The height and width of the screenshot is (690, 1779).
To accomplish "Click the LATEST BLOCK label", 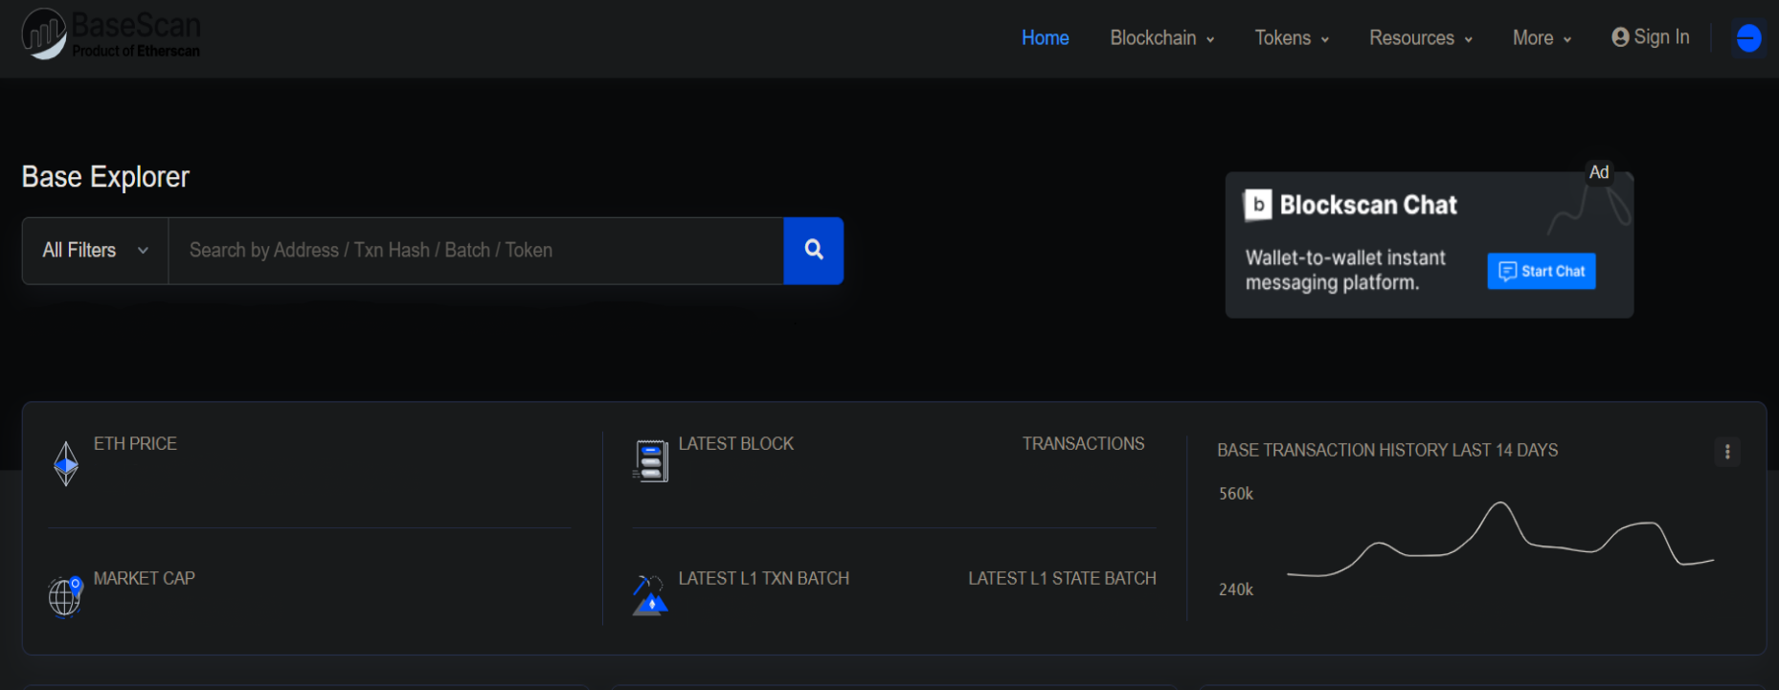I will click(x=736, y=444).
